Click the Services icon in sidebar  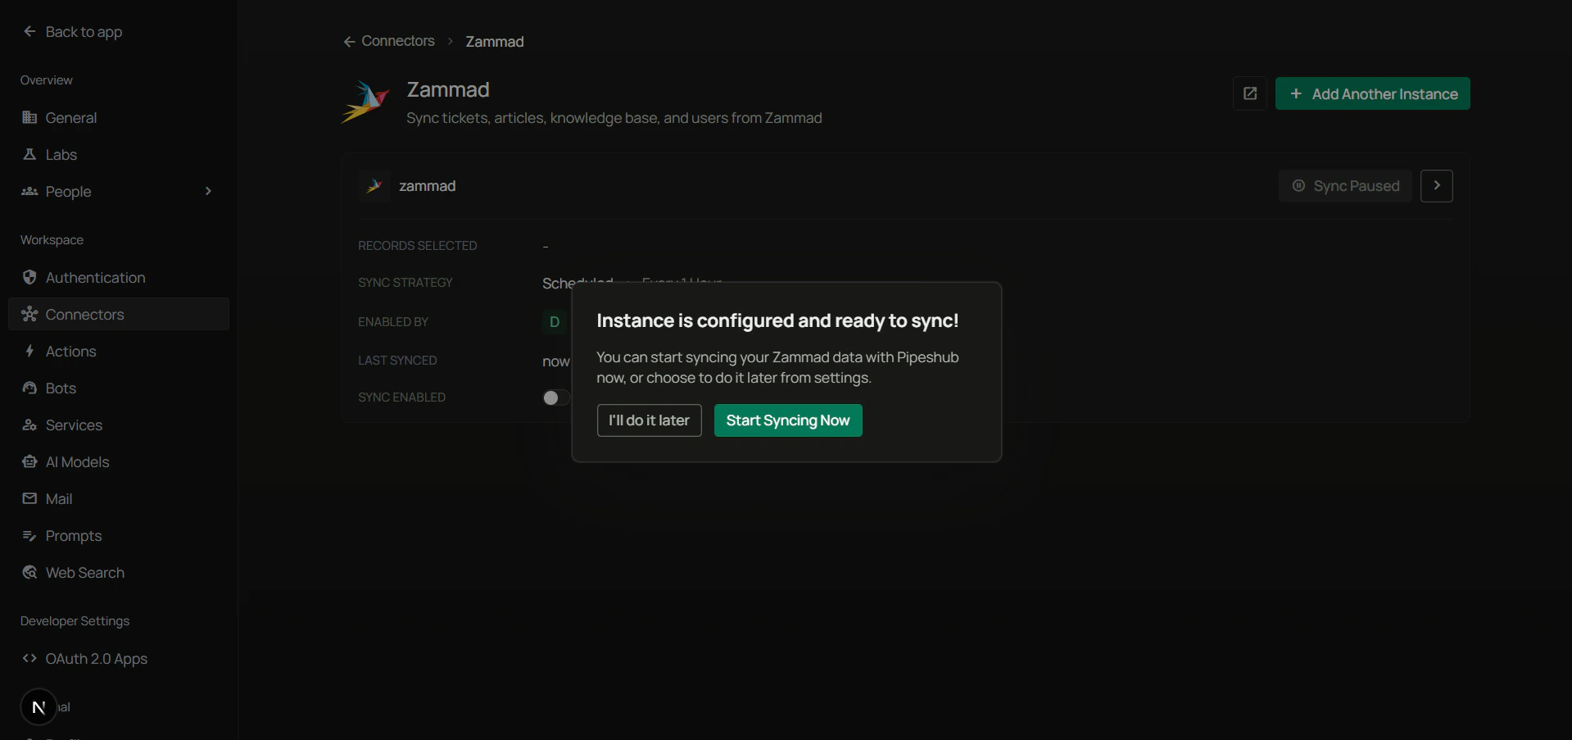[29, 424]
